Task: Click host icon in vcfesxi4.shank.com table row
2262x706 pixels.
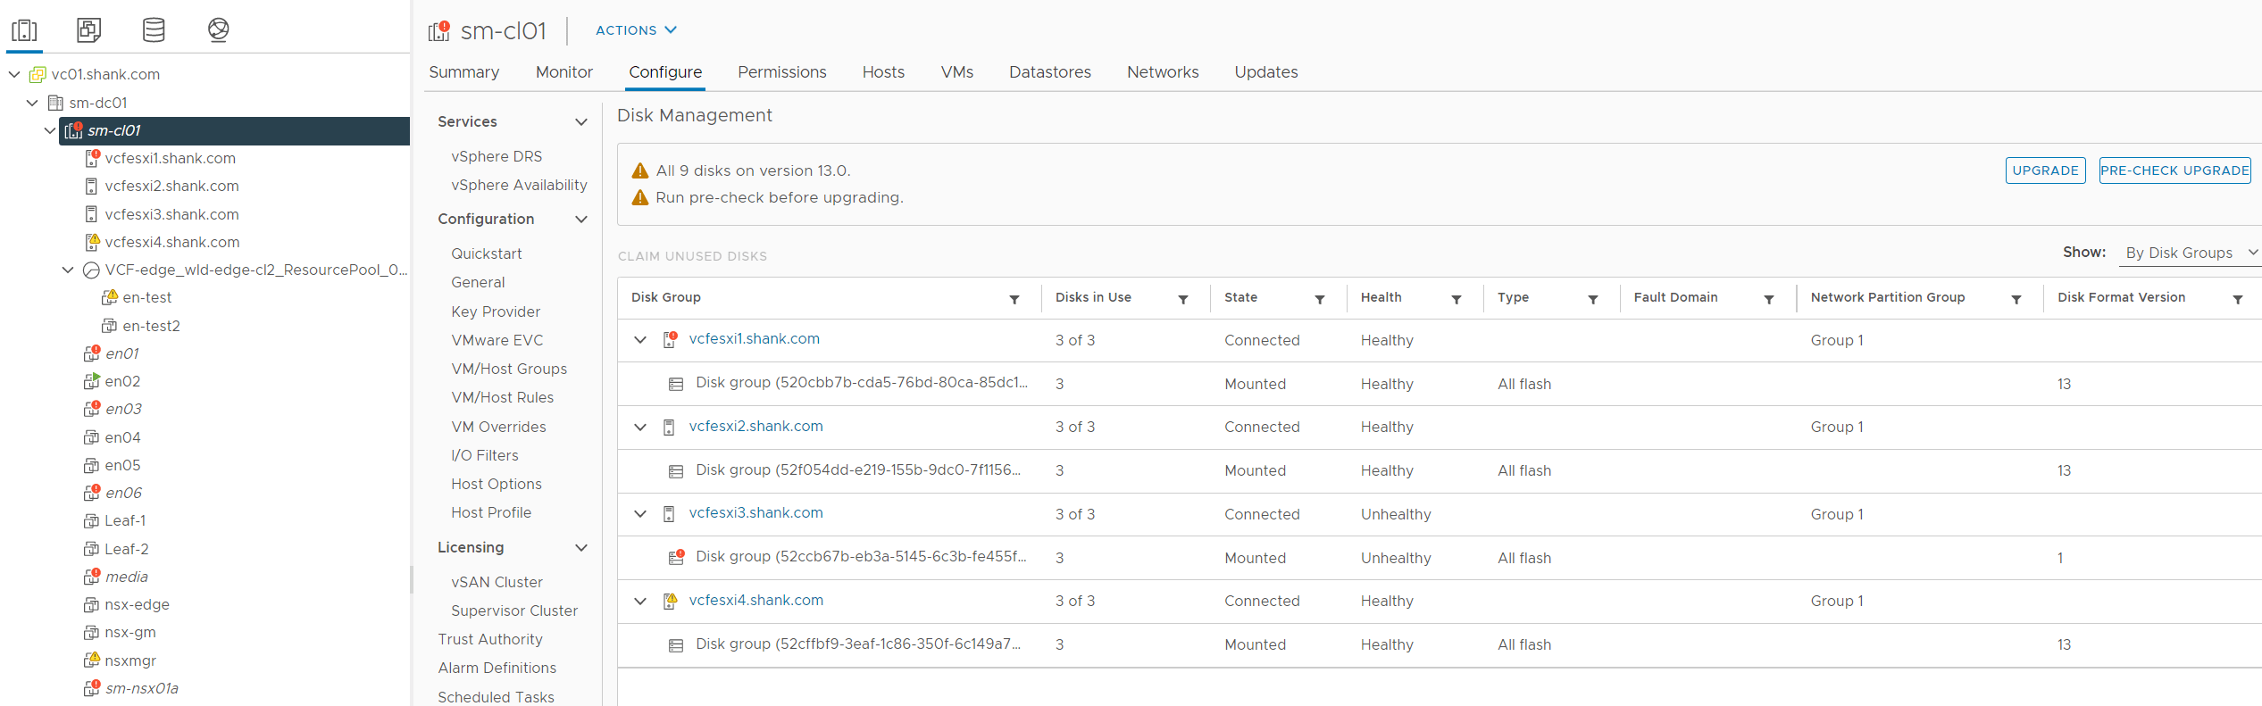Action: (671, 601)
